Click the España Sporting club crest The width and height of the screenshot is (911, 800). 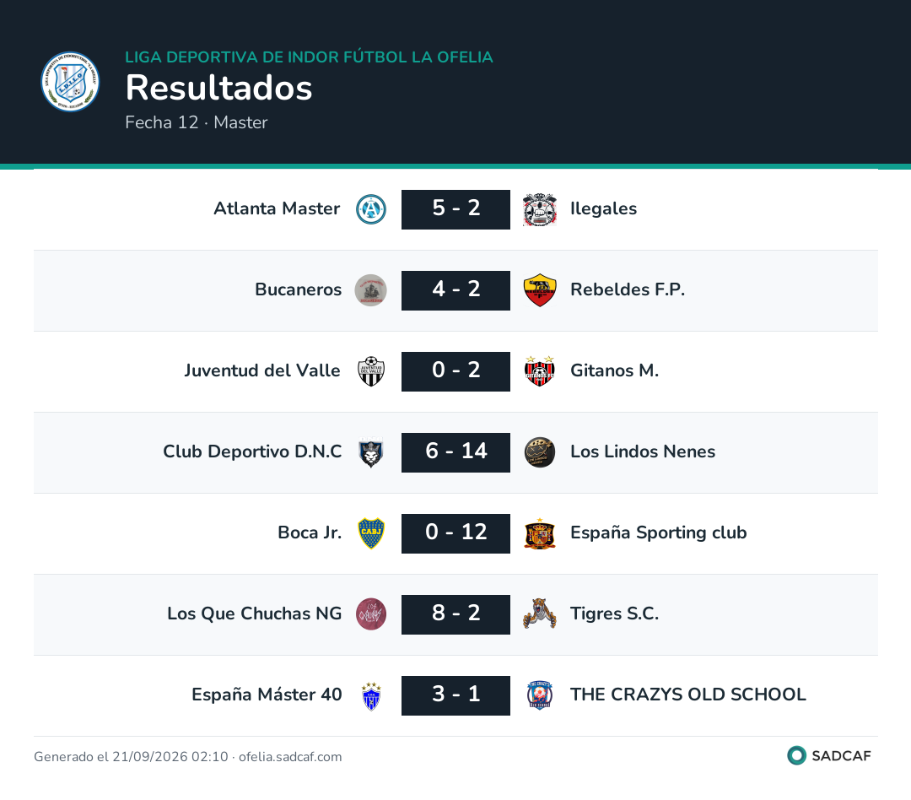[540, 533]
